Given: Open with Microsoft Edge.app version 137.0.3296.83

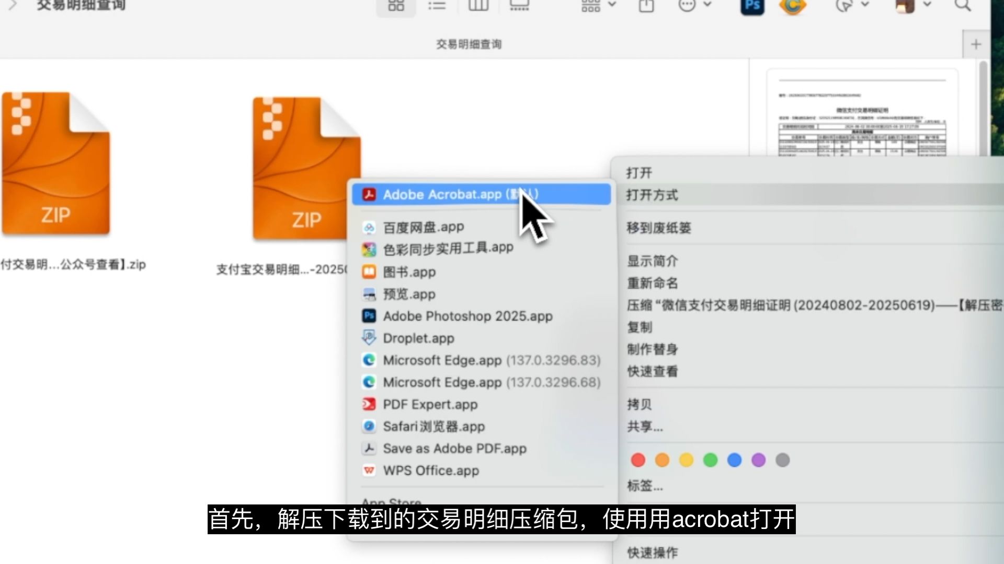Looking at the screenshot, I should [481, 360].
